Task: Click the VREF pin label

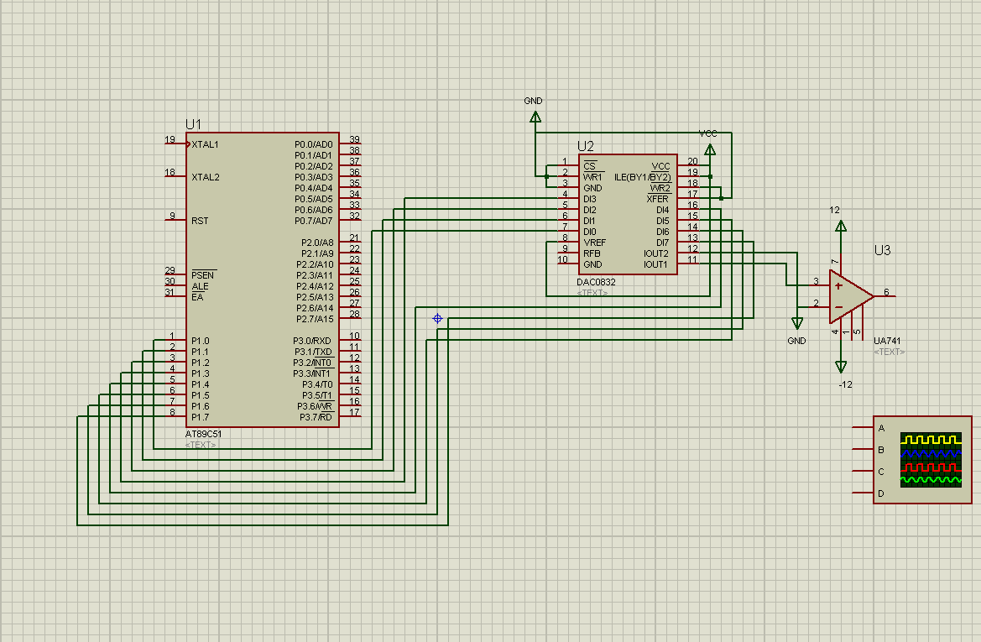Action: click(594, 243)
